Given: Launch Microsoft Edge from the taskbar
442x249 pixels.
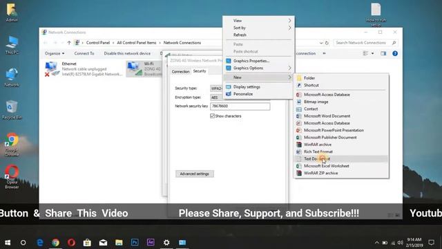Looking at the screenshot, I should click(x=40, y=243).
